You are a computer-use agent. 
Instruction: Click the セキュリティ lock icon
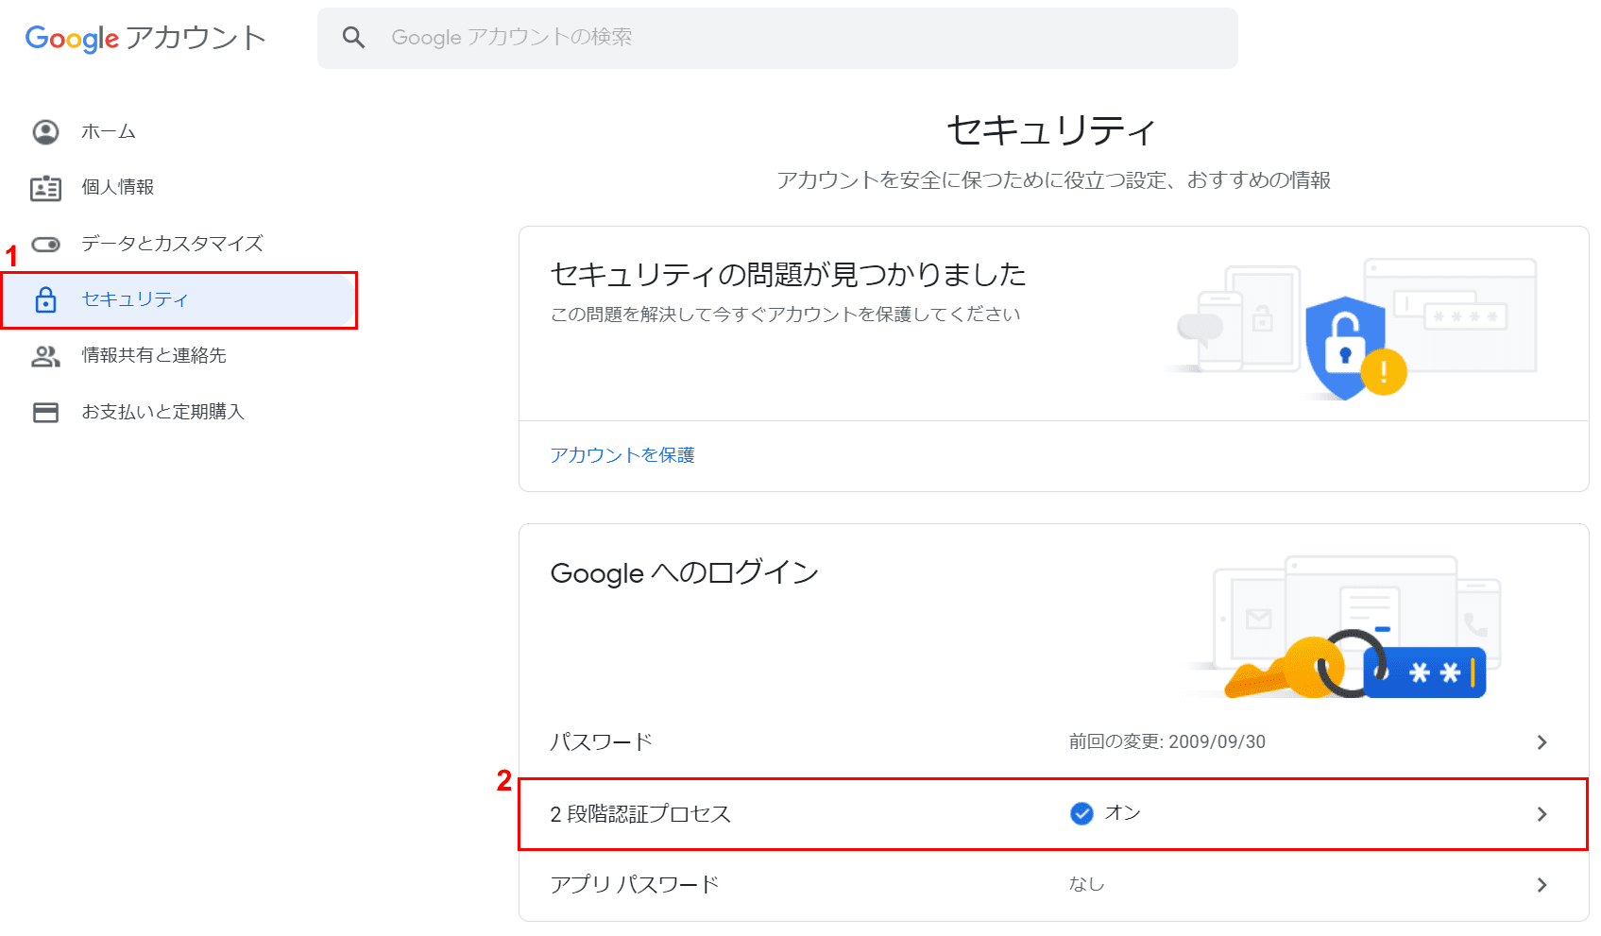pos(45,300)
